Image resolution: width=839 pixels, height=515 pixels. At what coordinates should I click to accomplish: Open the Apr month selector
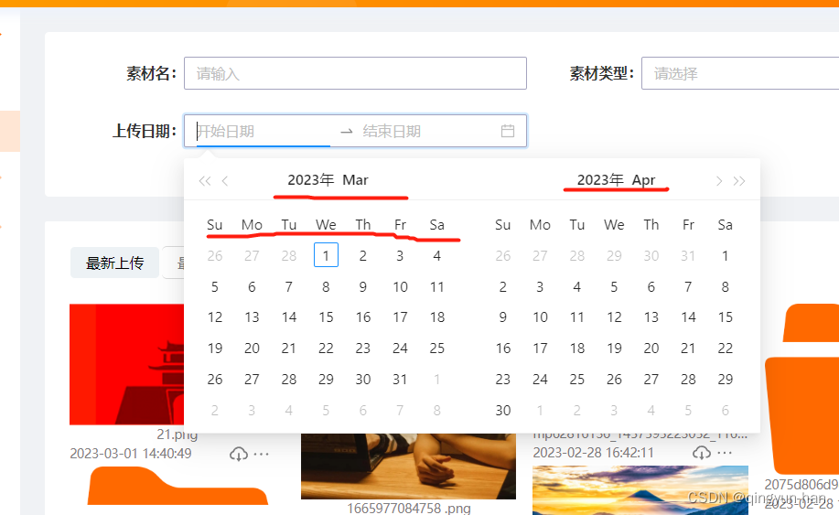coord(643,179)
